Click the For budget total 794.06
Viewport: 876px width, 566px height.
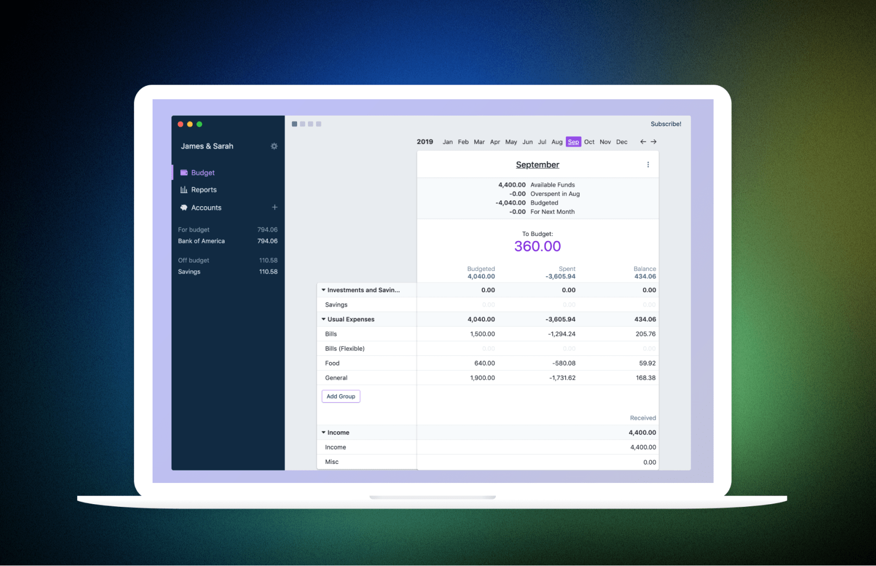point(267,230)
